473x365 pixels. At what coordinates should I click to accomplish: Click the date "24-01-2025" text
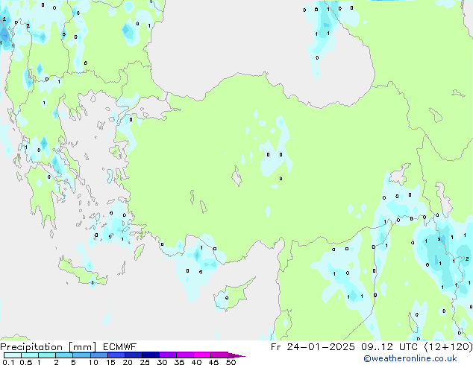point(321,347)
